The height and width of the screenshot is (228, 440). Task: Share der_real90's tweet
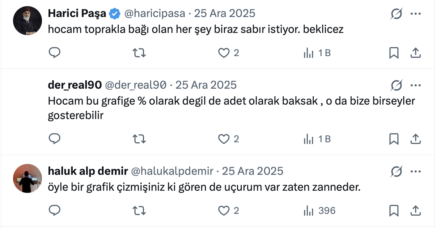coord(415,139)
